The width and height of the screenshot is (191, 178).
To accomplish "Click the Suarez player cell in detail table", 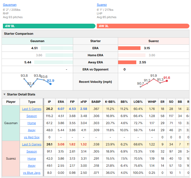I will coord(11,159).
